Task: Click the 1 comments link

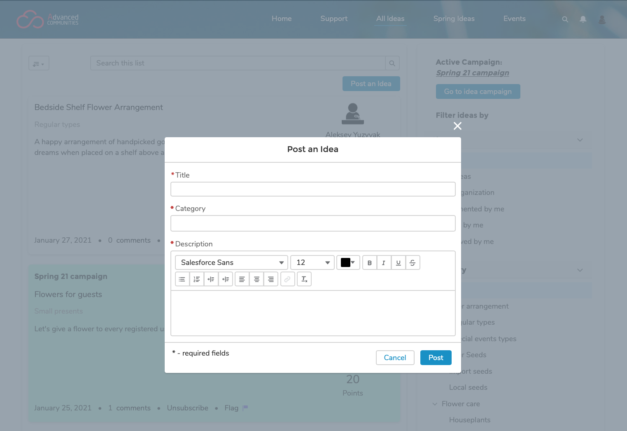Action: point(129,408)
